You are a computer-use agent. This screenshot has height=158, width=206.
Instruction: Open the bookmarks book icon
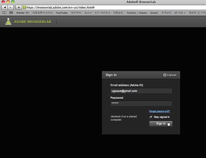click(x=4, y=13)
